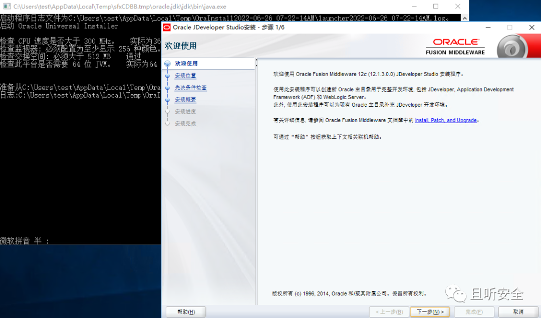This screenshot has width=541, height=318.
Task: Click the 下一步(N) button
Action: pyautogui.click(x=430, y=312)
